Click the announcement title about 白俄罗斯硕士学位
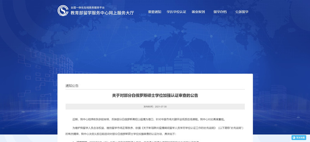 pyautogui.click(x=155, y=96)
